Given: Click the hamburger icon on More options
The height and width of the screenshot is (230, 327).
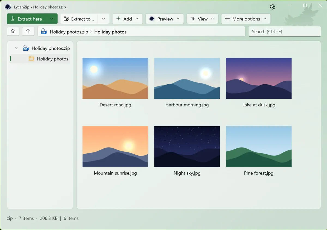Looking at the screenshot, I should point(227,19).
